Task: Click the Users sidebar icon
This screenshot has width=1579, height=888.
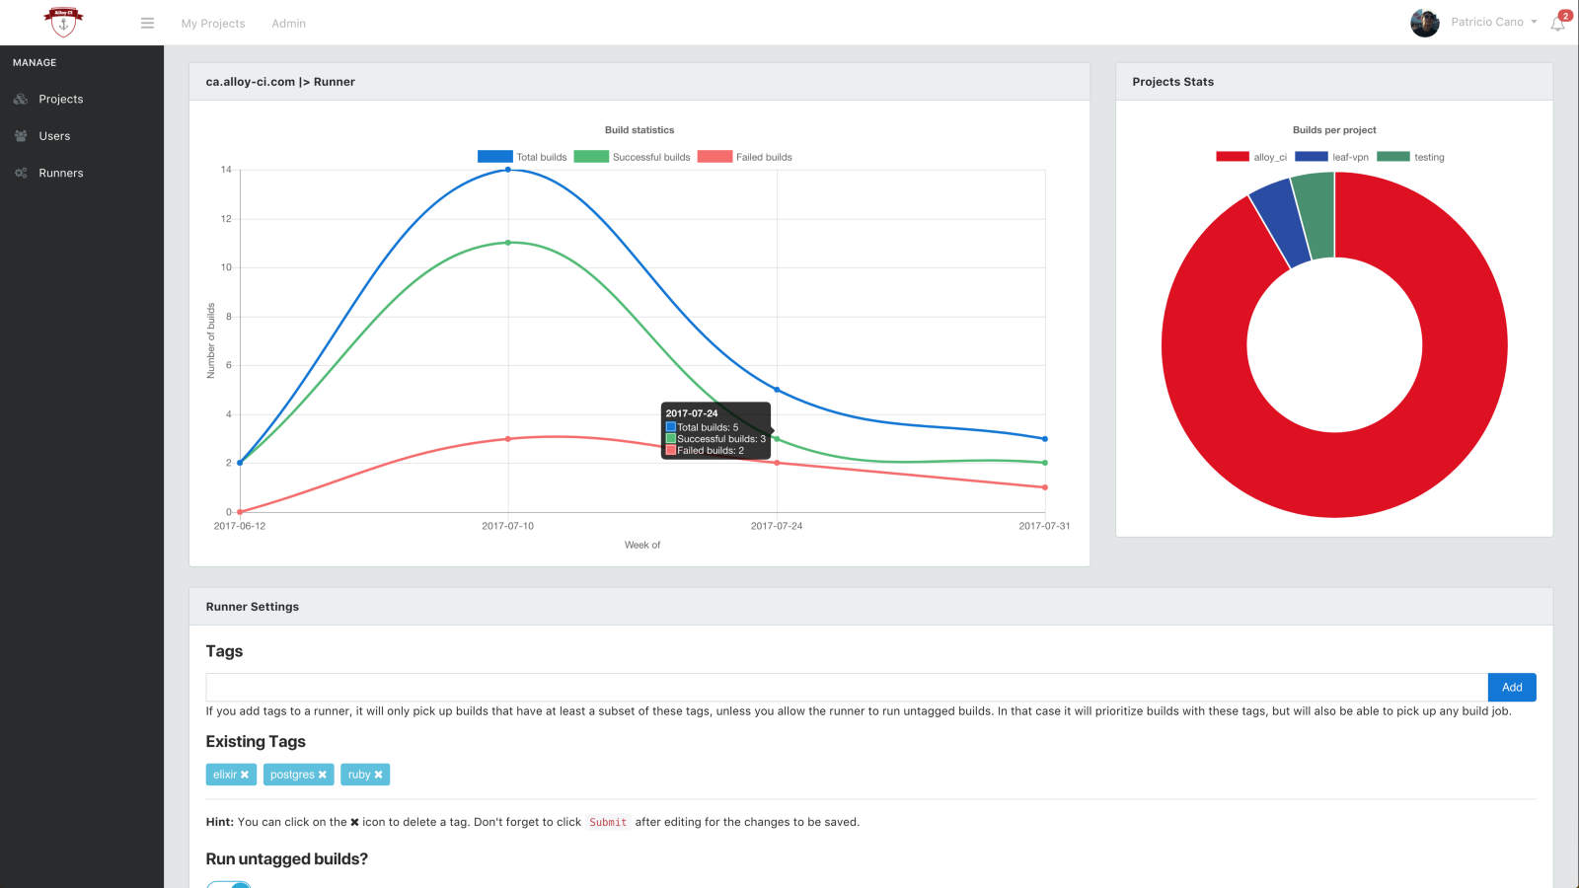Action: (x=21, y=136)
